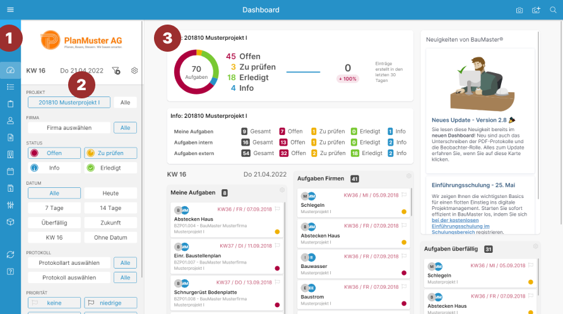Click 45 Offen in project summary
The image size is (563, 314).
tap(243, 56)
